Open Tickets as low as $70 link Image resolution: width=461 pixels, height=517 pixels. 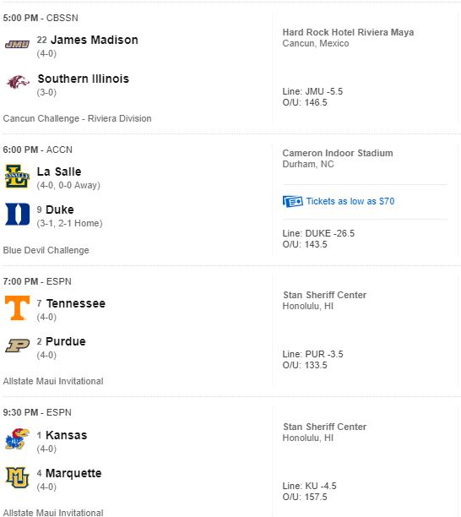coord(350,201)
